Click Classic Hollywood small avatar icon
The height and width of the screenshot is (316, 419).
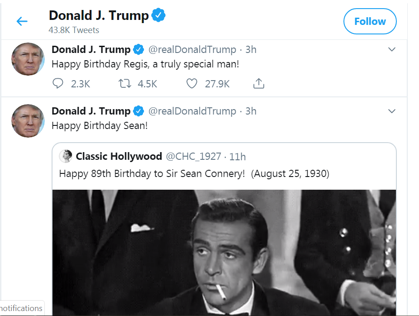66,157
